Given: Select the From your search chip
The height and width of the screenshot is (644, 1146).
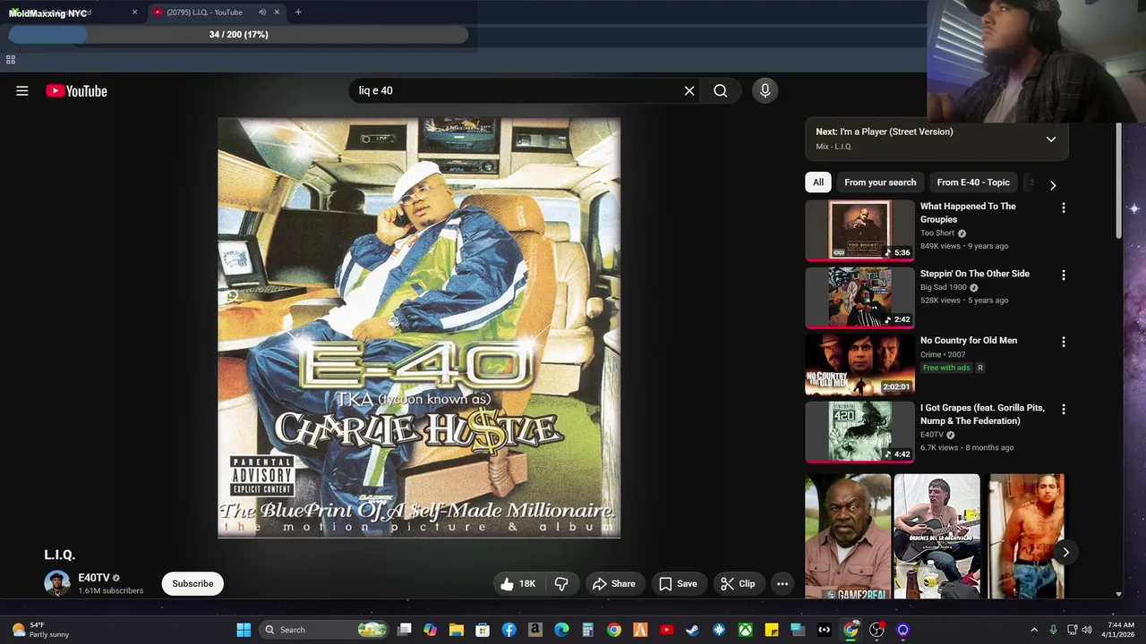Looking at the screenshot, I should (880, 182).
